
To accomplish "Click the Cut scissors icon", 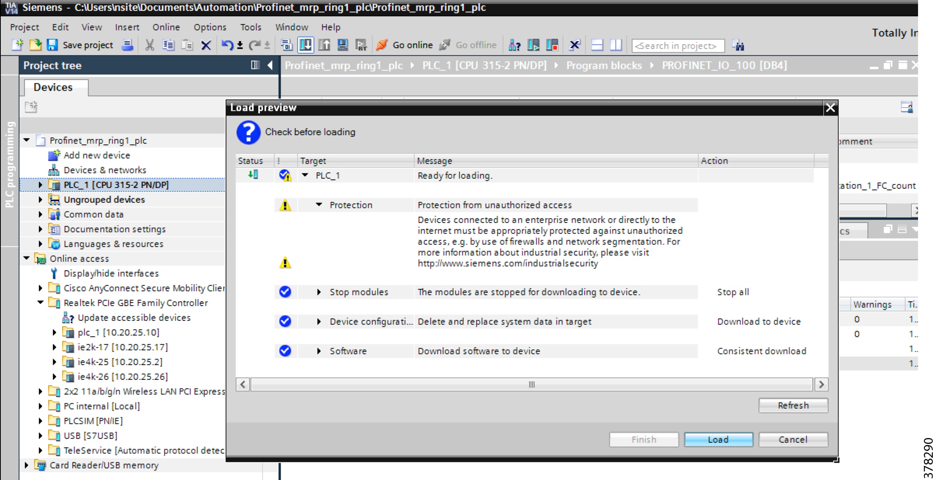I will [x=150, y=45].
